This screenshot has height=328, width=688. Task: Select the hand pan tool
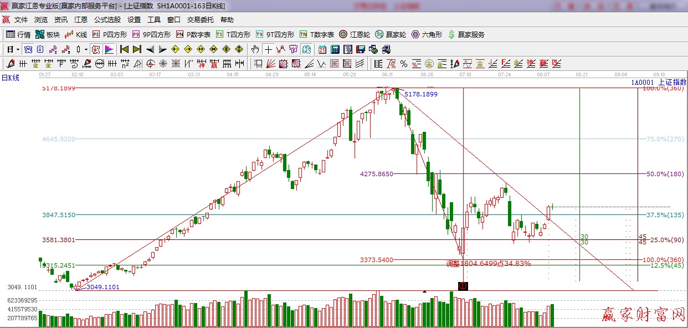click(x=255, y=49)
